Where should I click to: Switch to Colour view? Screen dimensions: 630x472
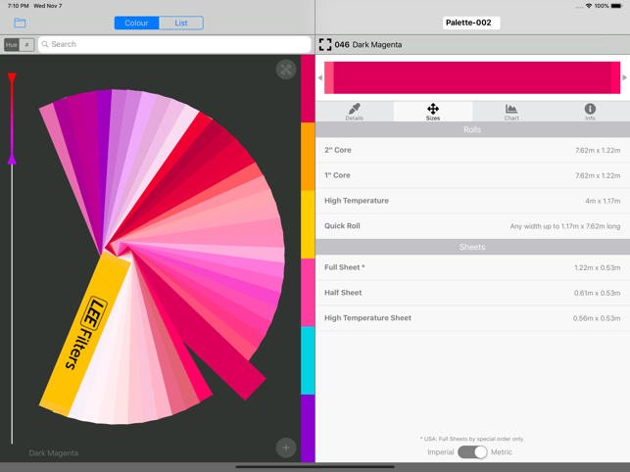tap(136, 23)
